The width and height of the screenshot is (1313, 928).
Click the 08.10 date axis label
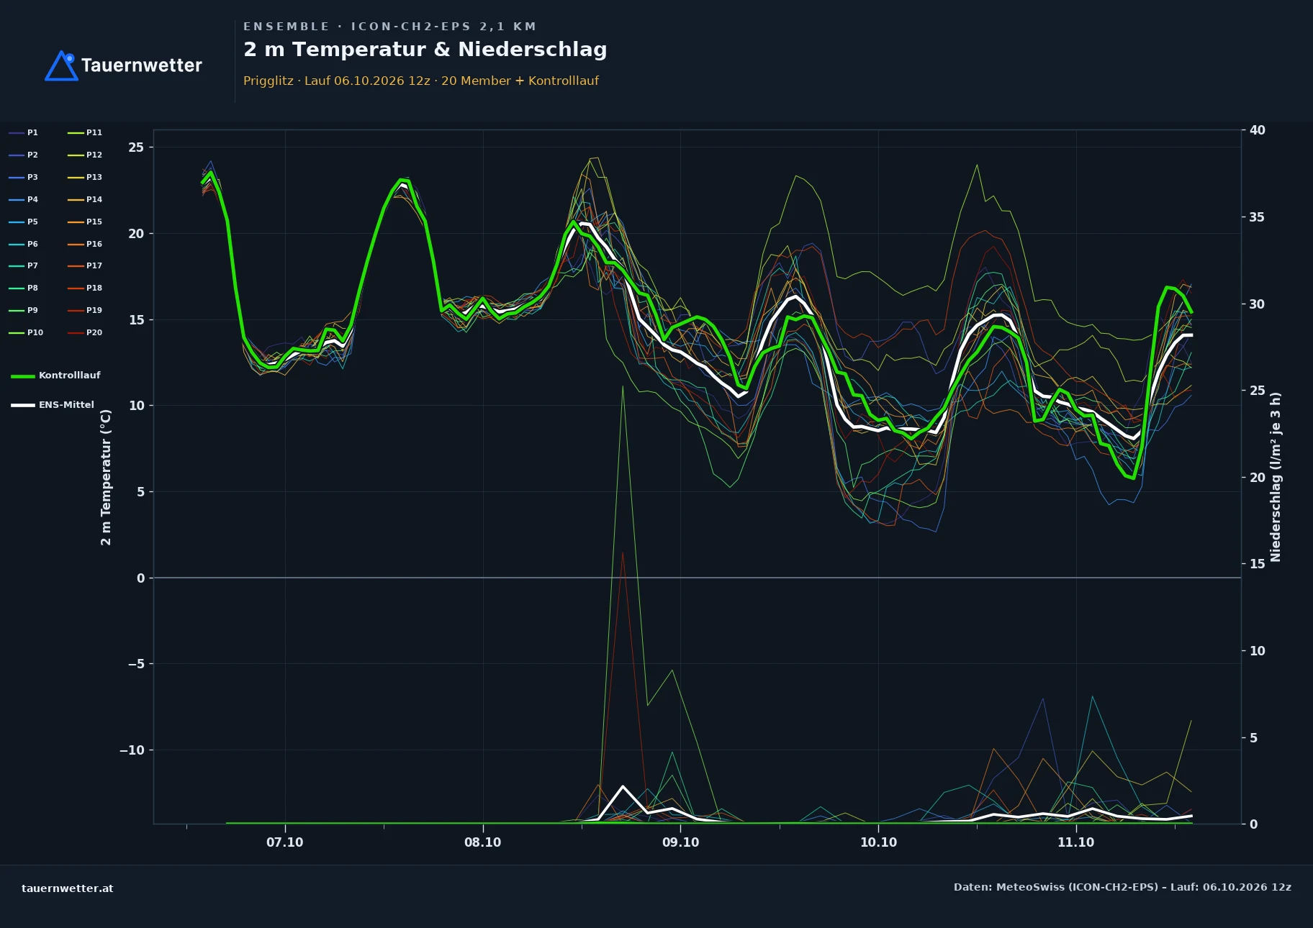(483, 842)
